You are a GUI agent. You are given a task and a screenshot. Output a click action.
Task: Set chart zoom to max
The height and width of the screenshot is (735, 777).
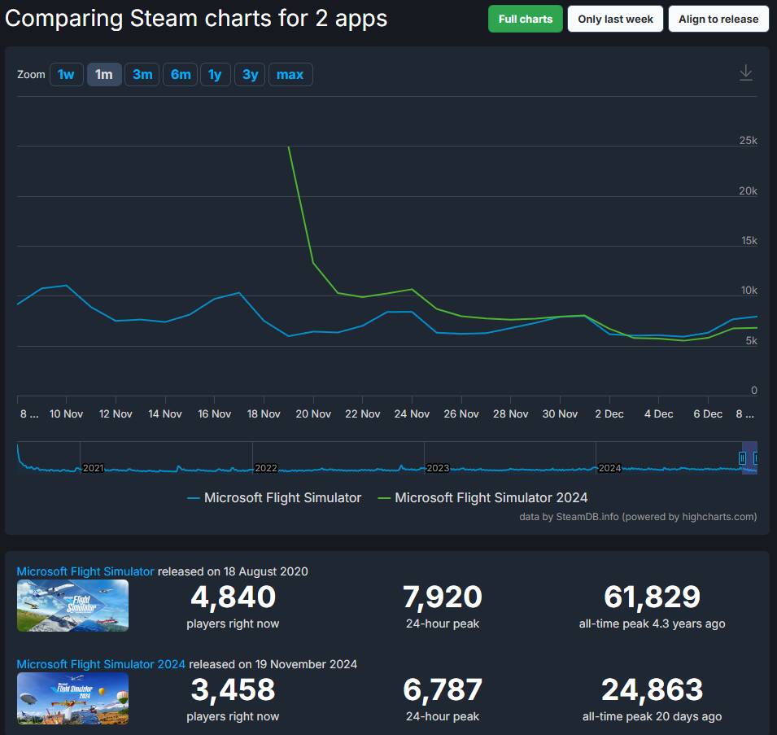point(290,74)
